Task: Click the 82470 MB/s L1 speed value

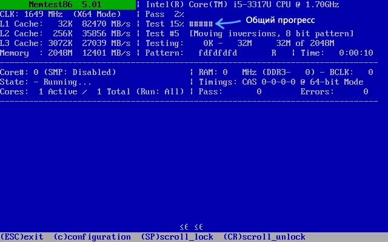Action: (106, 24)
